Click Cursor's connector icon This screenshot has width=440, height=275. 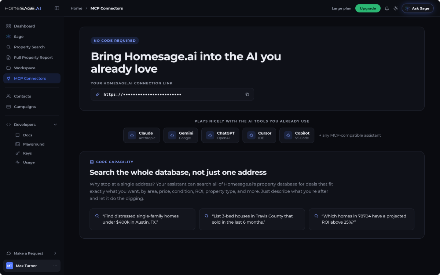click(251, 135)
